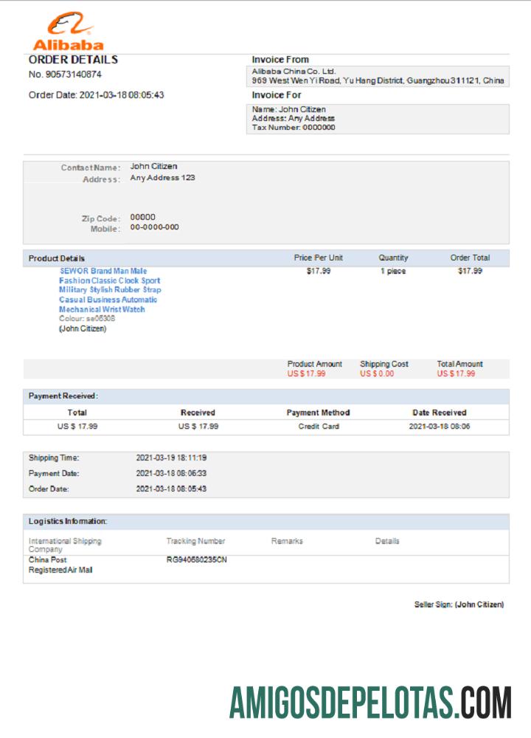This screenshot has width=531, height=738.
Task: Click the Quantity column header
Action: (393, 258)
